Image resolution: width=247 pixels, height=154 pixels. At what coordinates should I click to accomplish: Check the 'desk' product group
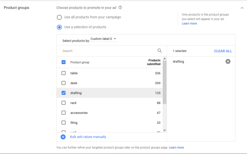[x=63, y=83]
